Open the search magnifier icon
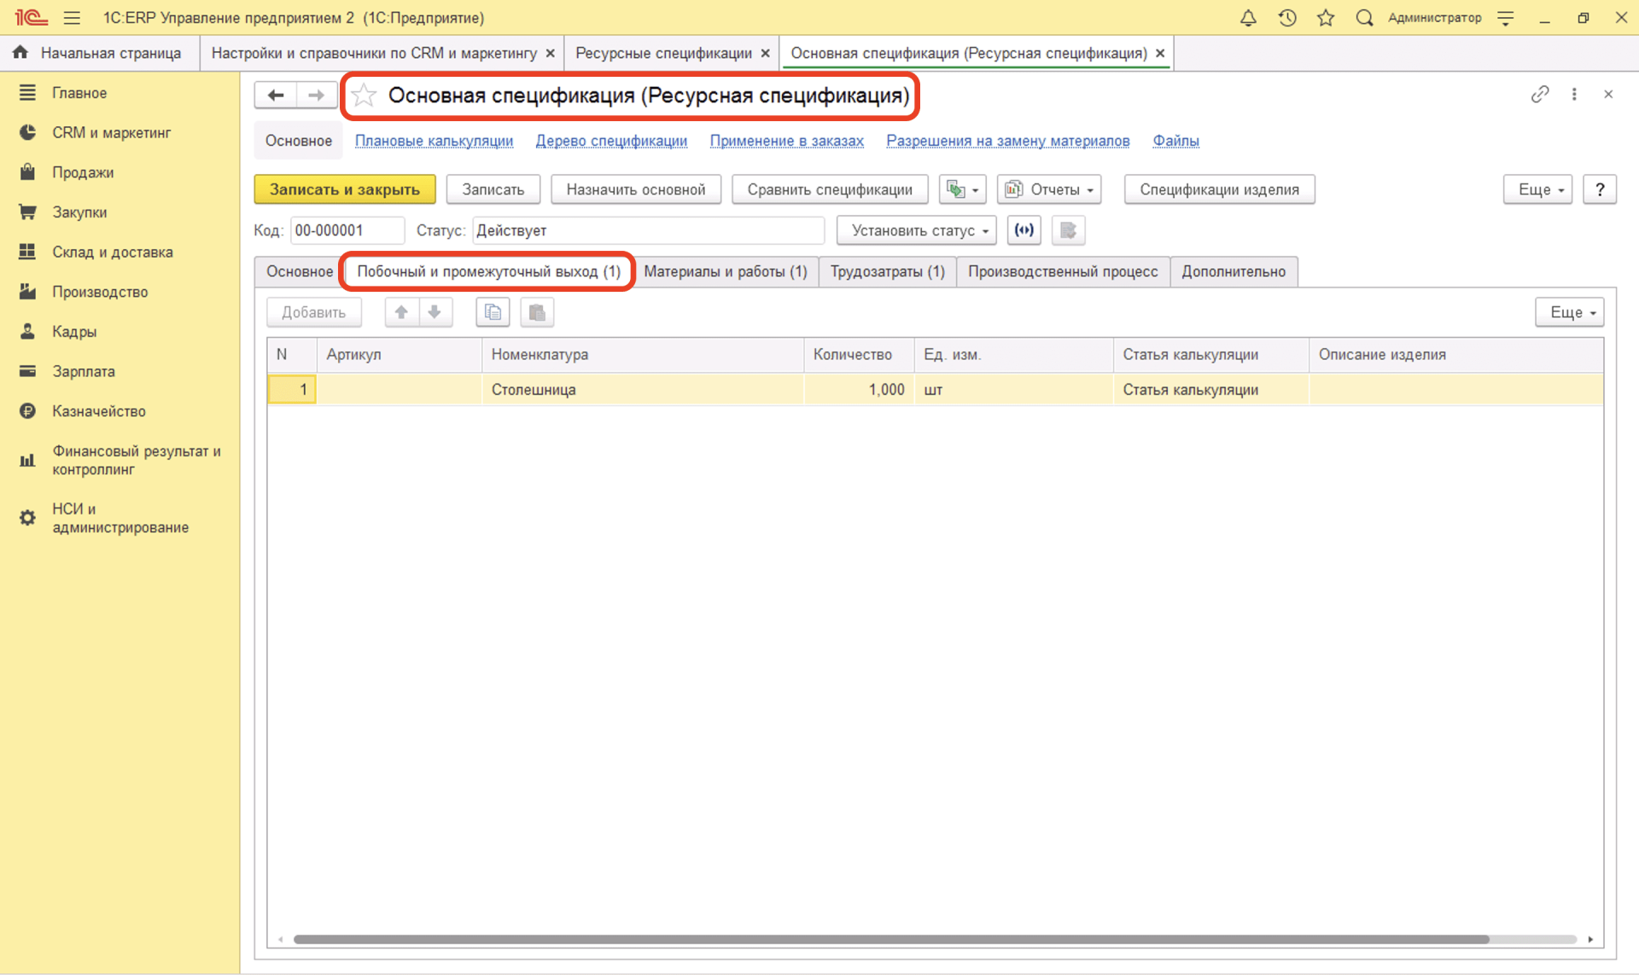This screenshot has width=1639, height=975. click(1364, 18)
